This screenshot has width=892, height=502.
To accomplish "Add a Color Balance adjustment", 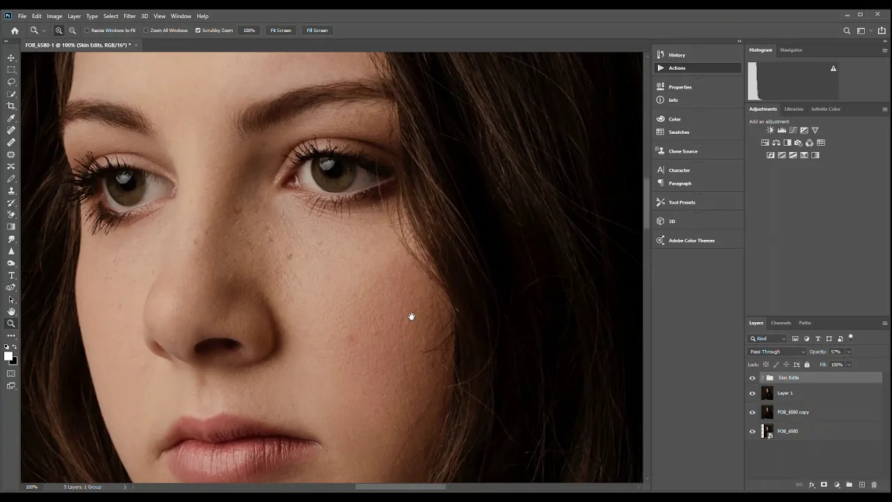I will point(776,143).
